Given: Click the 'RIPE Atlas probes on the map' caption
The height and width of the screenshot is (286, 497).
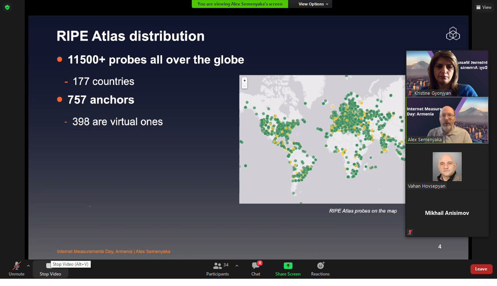Looking at the screenshot, I should (363, 211).
